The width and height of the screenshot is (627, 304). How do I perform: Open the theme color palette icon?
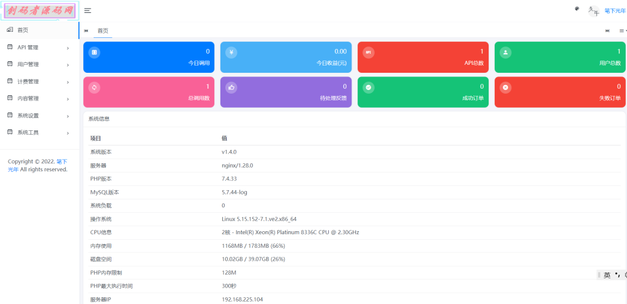[576, 9]
